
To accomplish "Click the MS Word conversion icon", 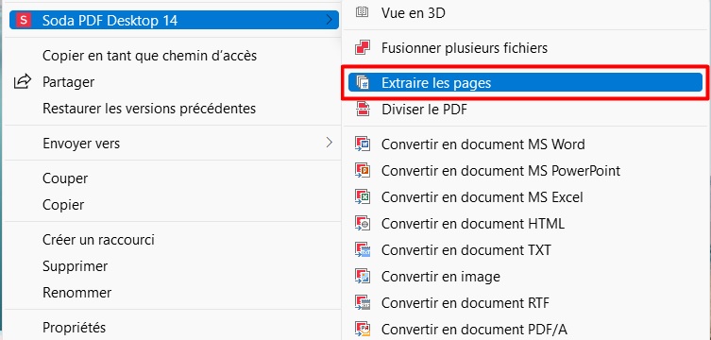I will [363, 144].
